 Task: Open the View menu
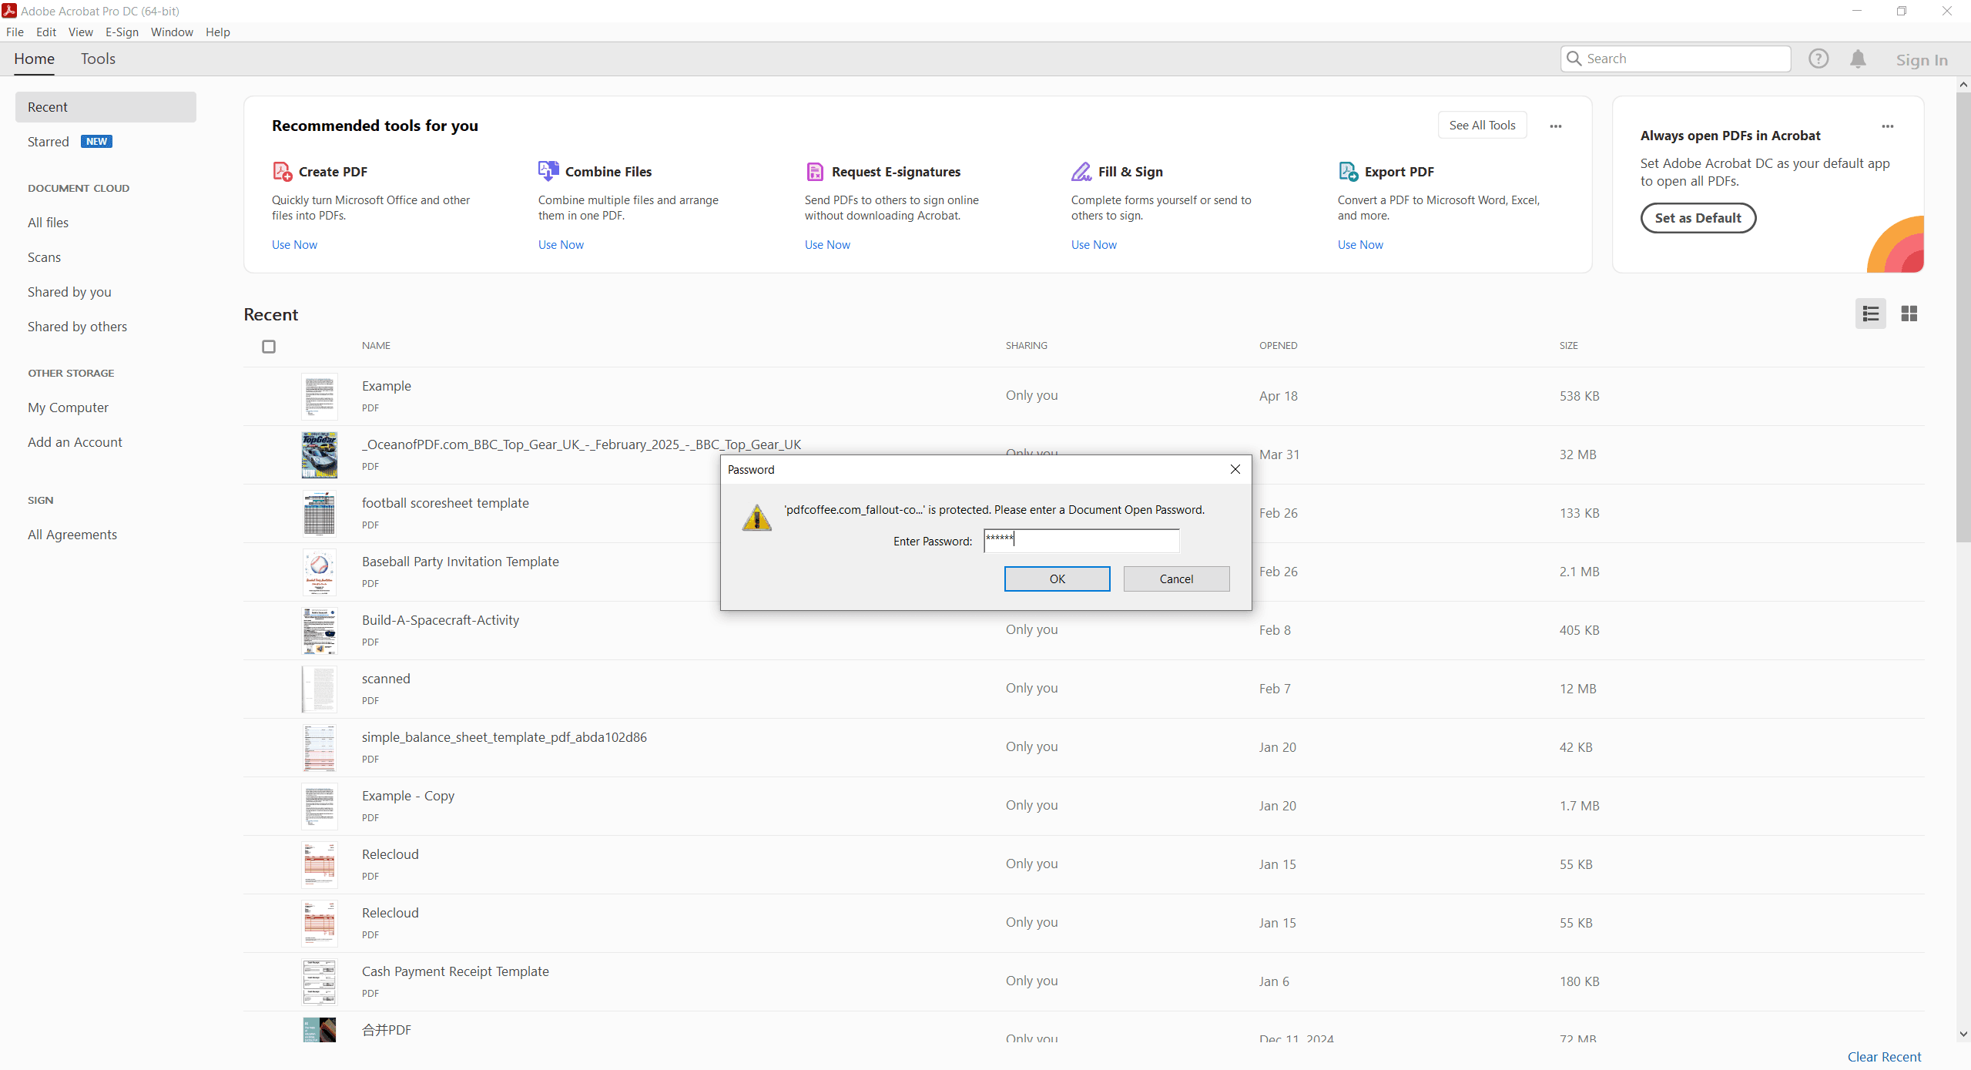coord(80,32)
